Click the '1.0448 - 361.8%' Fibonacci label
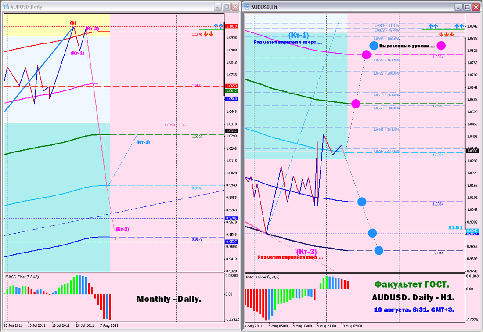 click(386, 130)
